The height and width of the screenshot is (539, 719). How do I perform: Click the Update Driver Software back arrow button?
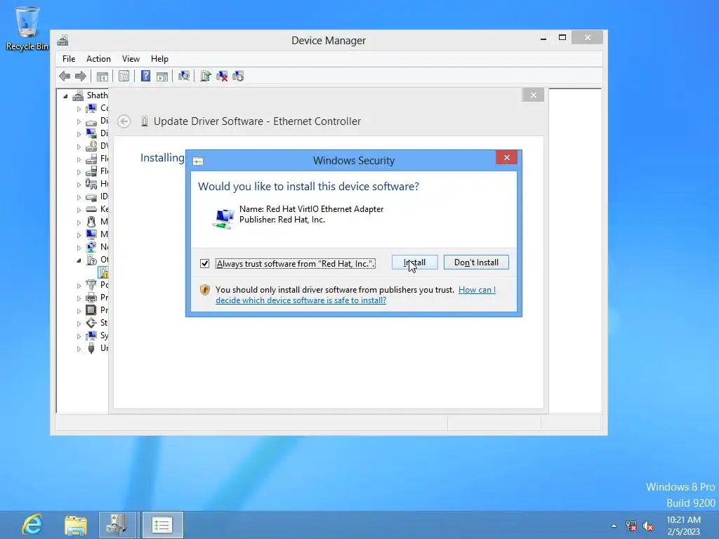pos(124,121)
